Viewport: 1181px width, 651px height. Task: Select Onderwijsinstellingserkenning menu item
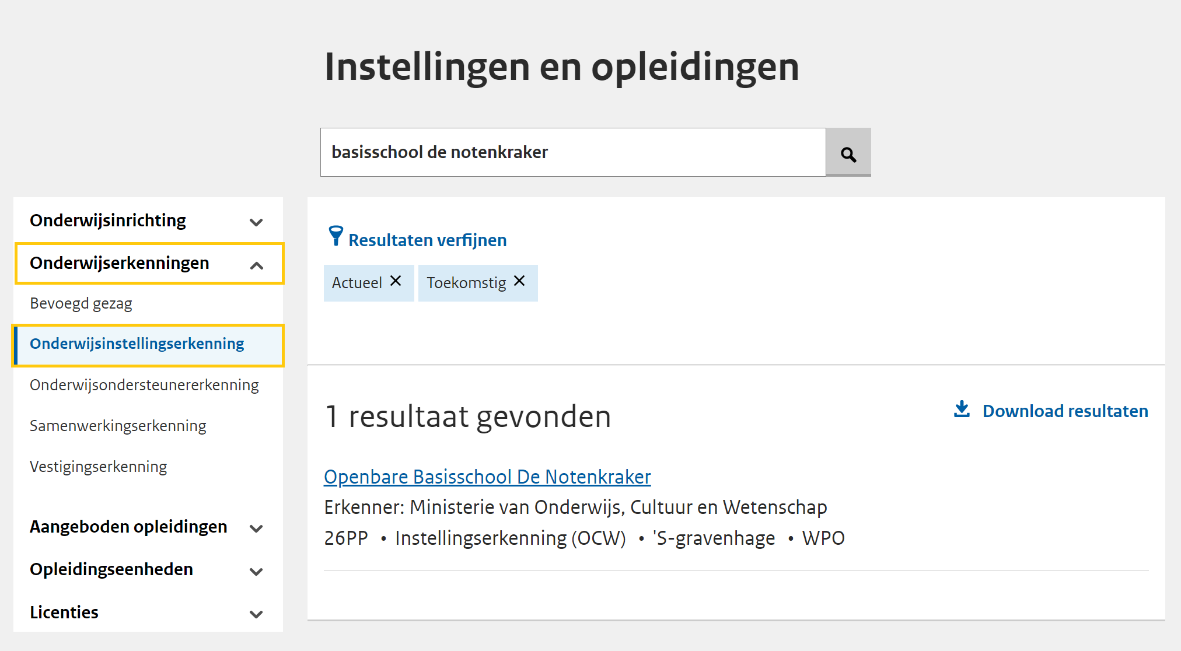[x=148, y=345]
